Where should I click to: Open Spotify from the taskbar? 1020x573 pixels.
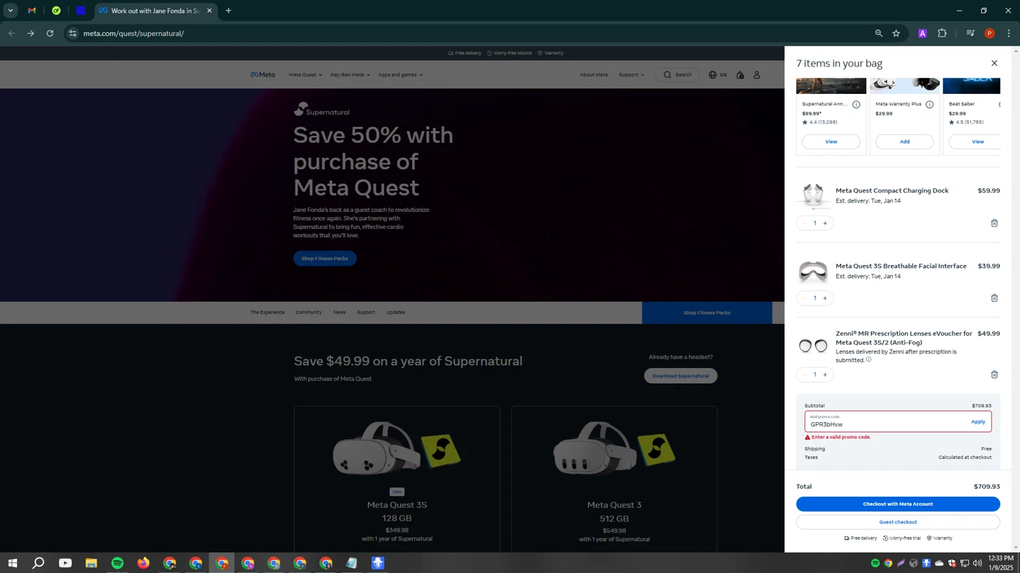click(x=117, y=563)
